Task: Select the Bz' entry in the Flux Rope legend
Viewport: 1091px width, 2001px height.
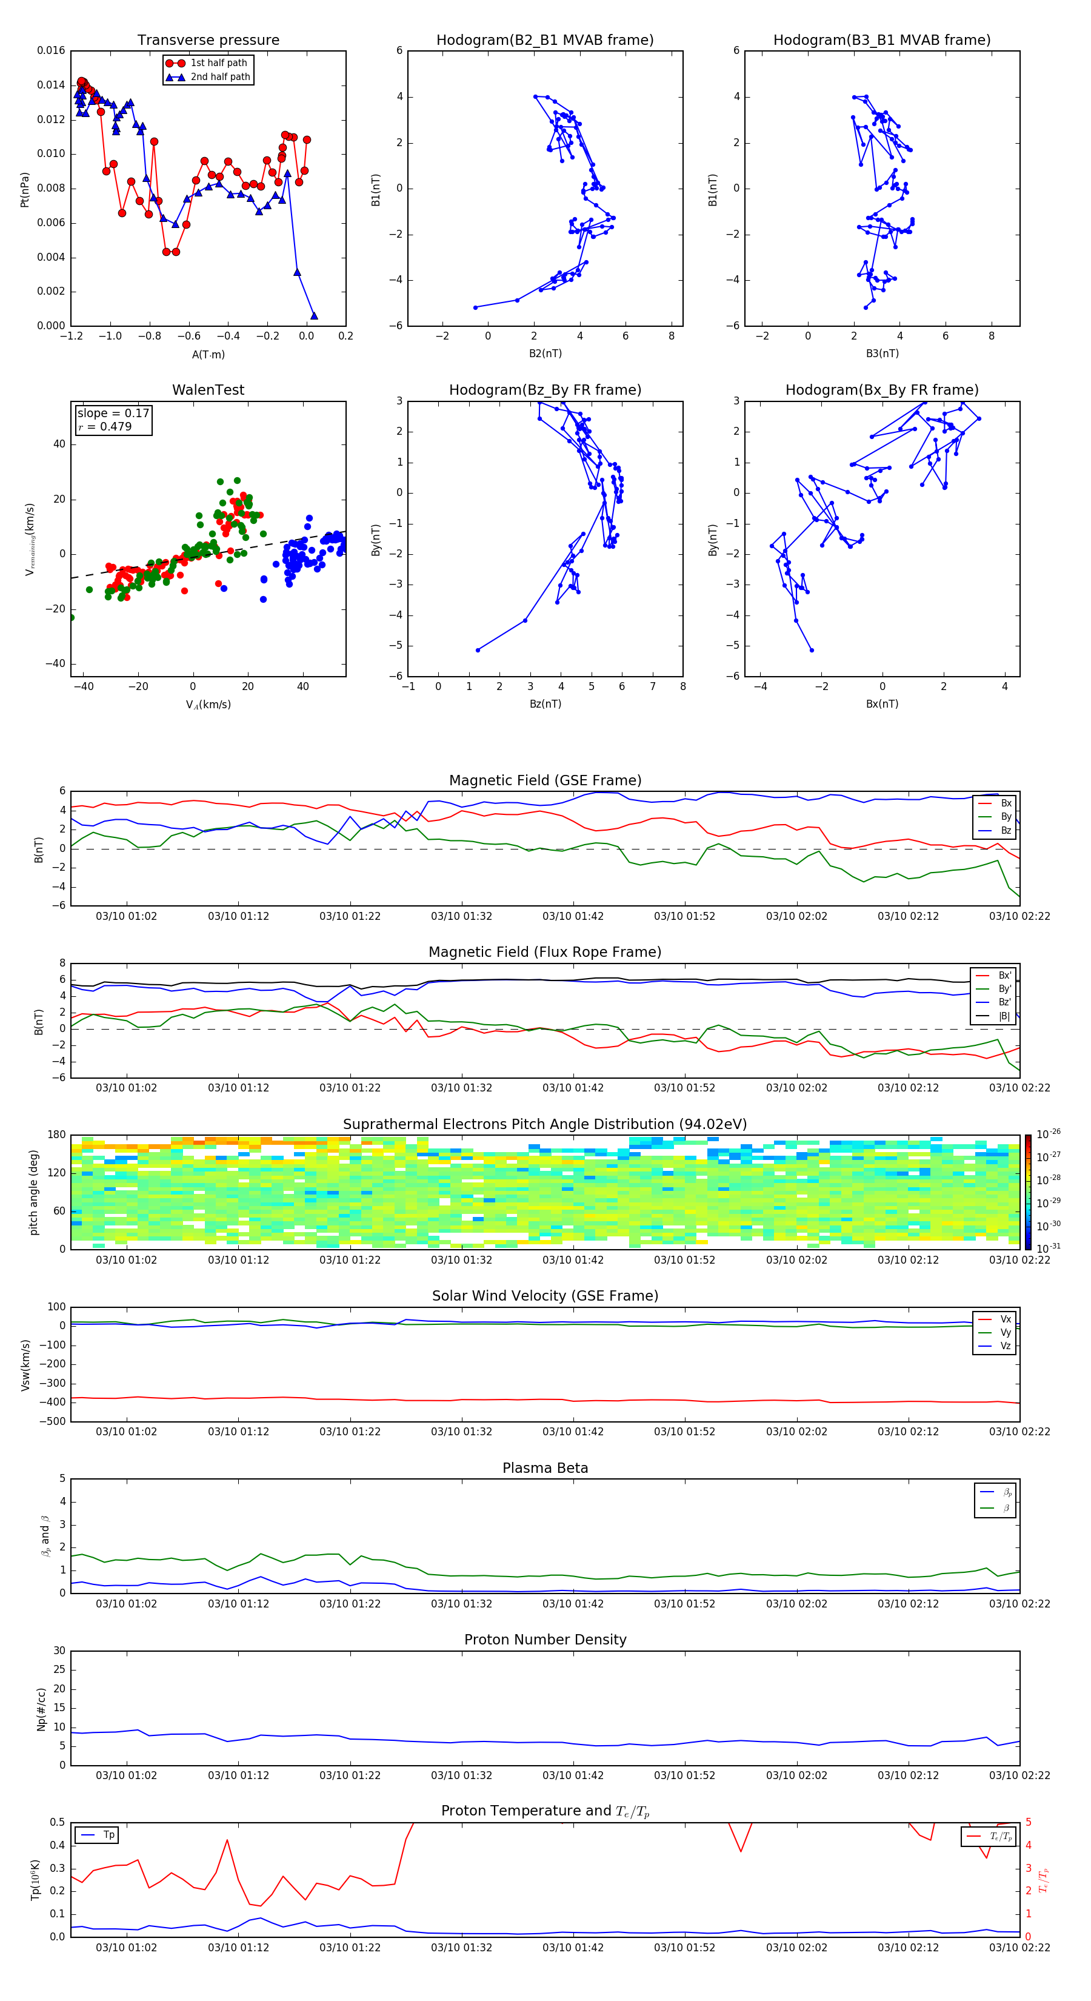Action: click(994, 1002)
